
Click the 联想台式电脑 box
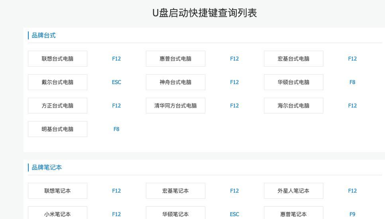[57, 59]
